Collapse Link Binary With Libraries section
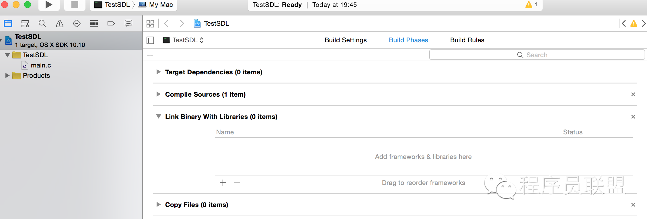 coord(158,116)
